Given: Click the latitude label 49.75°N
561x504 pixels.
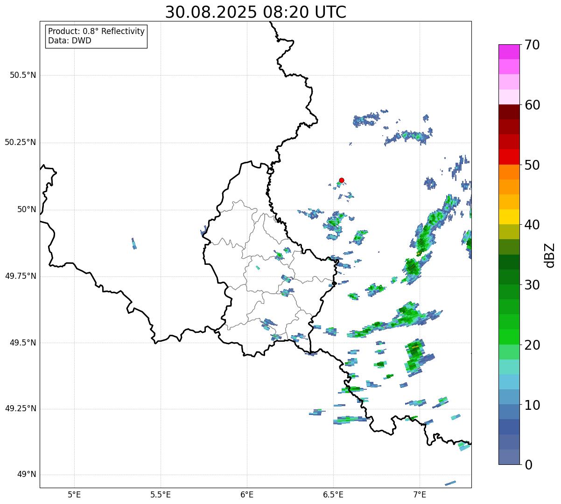Looking at the screenshot, I should pos(20,276).
